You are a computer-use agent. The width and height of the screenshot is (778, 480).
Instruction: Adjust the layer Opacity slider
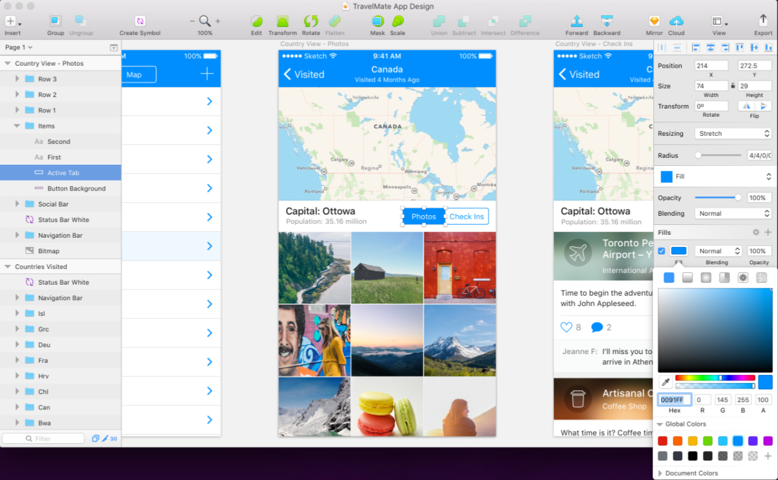click(718, 197)
